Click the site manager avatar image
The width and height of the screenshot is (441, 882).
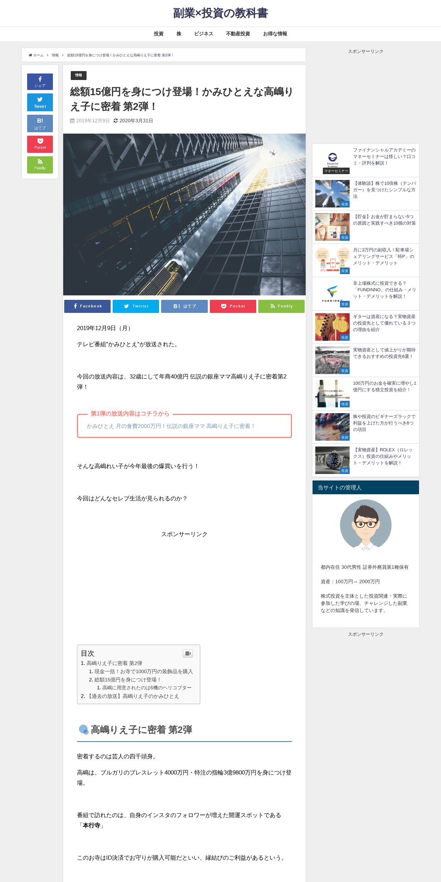click(x=365, y=525)
